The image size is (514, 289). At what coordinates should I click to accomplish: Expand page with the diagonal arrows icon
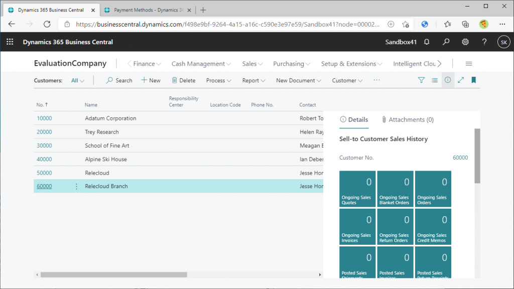pyautogui.click(x=461, y=80)
